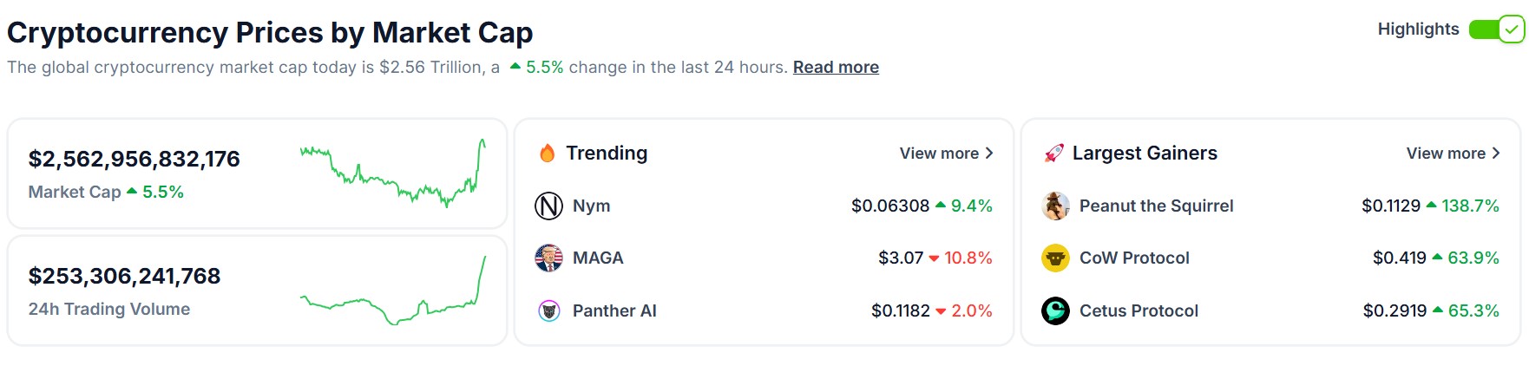
Task: Open the Nym coin name link
Action: 591,206
